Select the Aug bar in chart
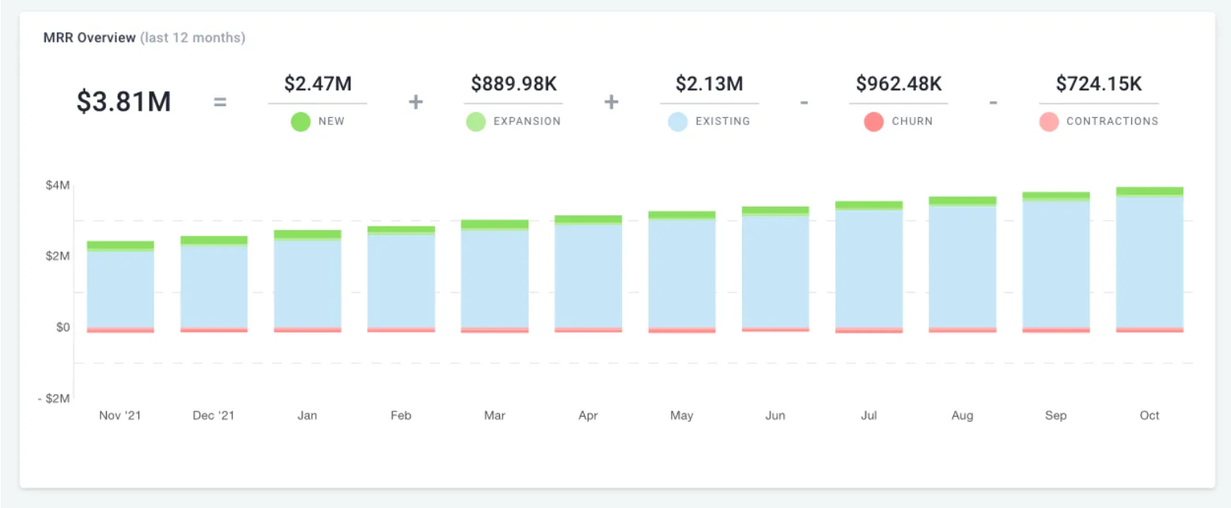 [963, 264]
